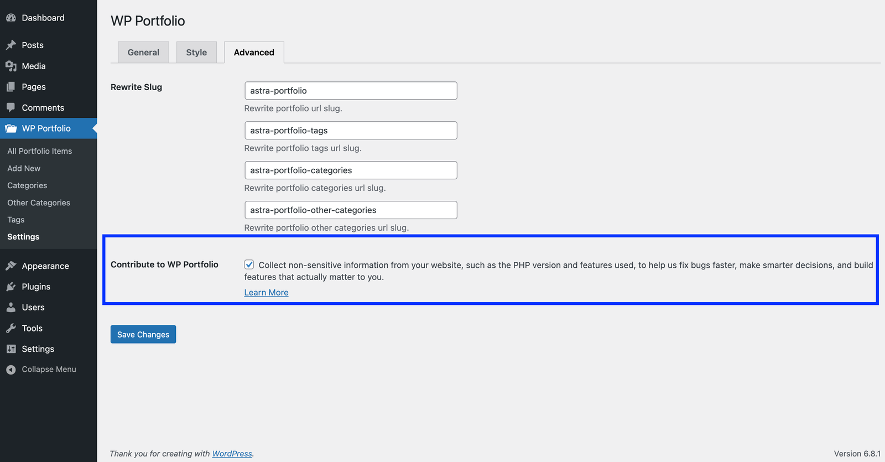The image size is (885, 462).
Task: Open All Portfolio Items submenu
Action: (x=40, y=151)
